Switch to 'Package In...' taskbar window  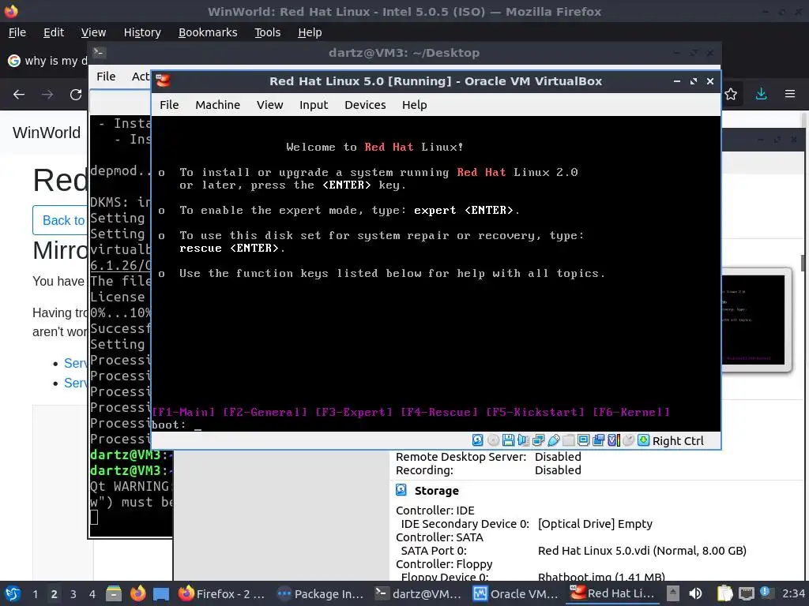pyautogui.click(x=320, y=593)
